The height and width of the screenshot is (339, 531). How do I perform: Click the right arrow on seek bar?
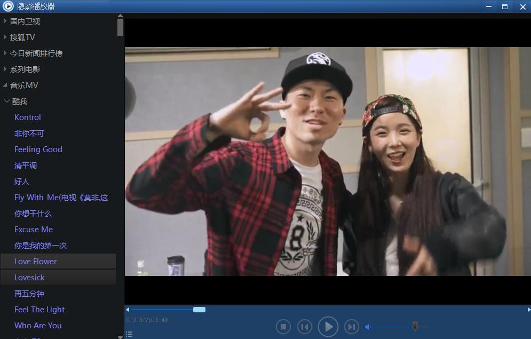click(x=528, y=310)
